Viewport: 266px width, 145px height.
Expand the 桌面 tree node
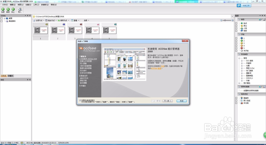pyautogui.click(x=5, y=18)
